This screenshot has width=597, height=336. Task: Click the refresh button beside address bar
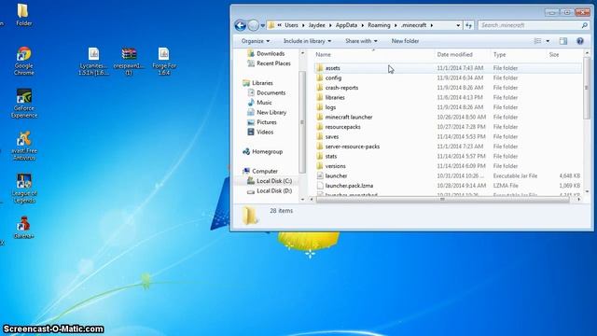pyautogui.click(x=468, y=25)
